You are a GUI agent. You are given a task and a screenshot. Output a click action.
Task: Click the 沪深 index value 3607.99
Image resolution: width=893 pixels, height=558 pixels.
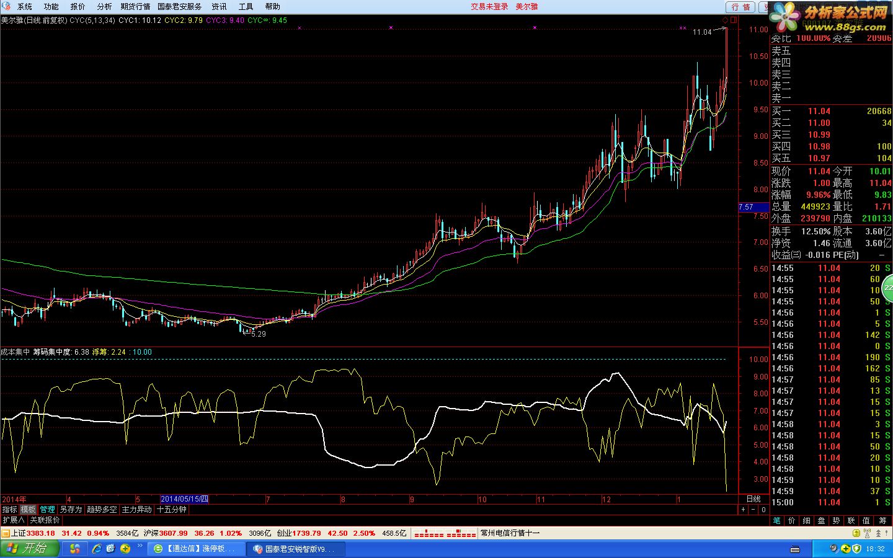coord(173,533)
